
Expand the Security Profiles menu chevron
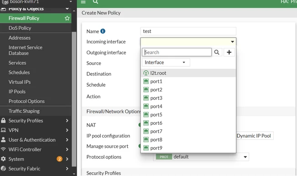(67, 121)
